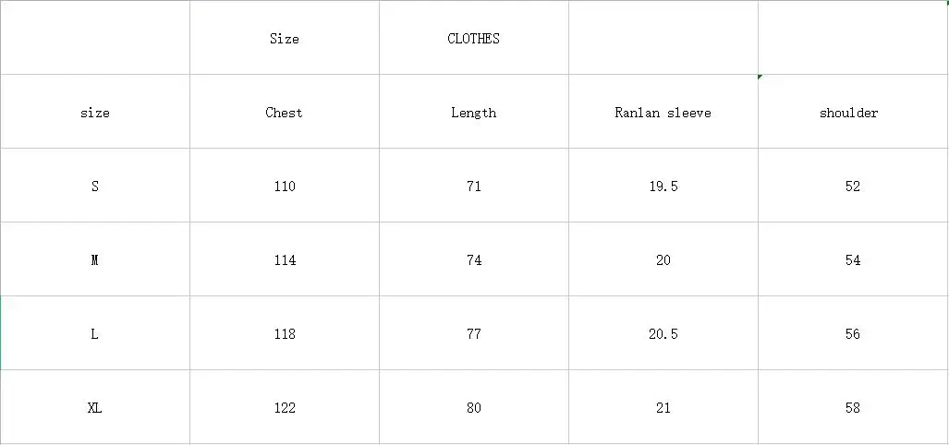This screenshot has height=445, width=949.
Task: Click the 'L' size row cell
Action: click(x=95, y=334)
